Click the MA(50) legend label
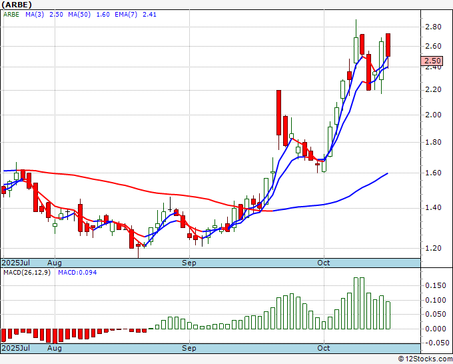 79,15
